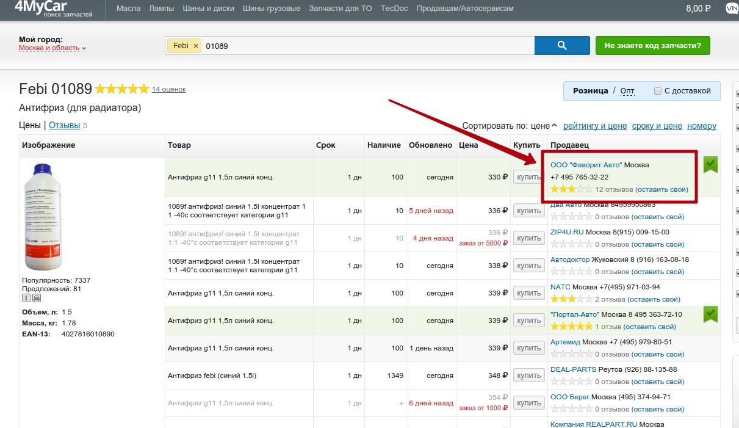This screenshot has width=739, height=428.
Task: Buy from Фаворит Авто at 330 ₽
Action: 528,177
